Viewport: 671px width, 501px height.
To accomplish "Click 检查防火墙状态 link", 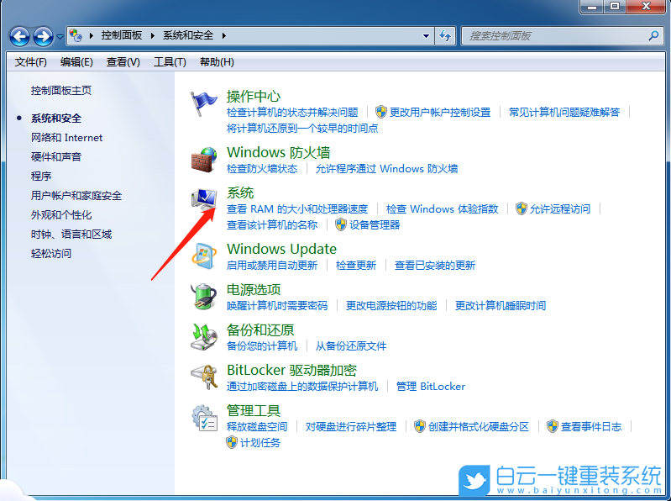I will 262,169.
